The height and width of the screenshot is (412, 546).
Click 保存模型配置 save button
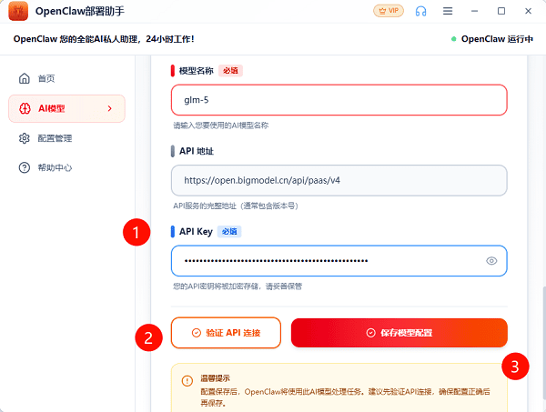tap(399, 333)
